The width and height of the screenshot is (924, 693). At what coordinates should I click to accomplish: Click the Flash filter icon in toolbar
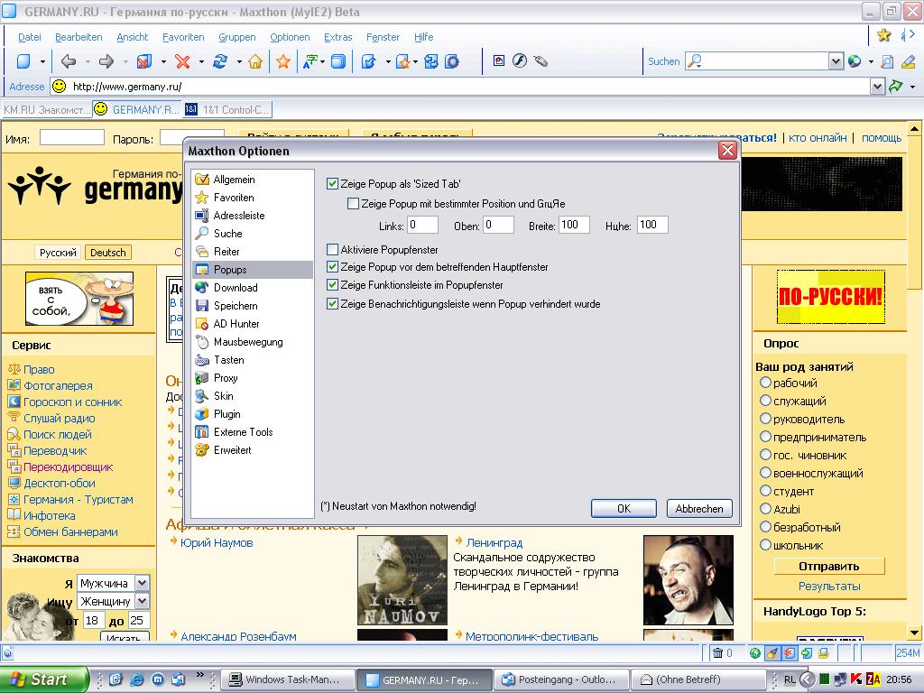pyautogui.click(x=519, y=60)
